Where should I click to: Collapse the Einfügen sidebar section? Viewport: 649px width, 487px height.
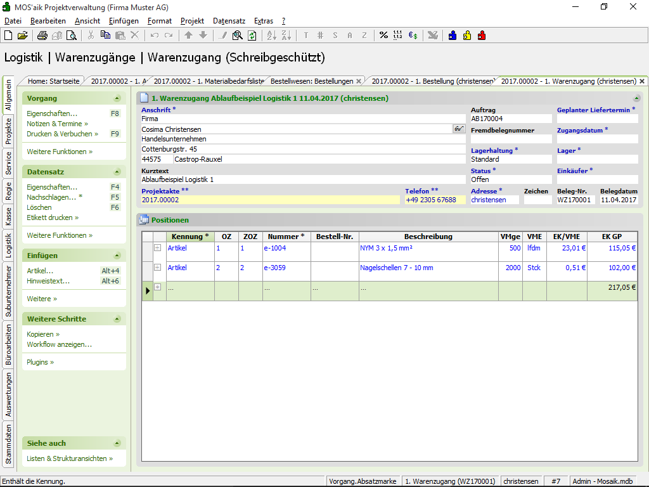pyautogui.click(x=117, y=256)
